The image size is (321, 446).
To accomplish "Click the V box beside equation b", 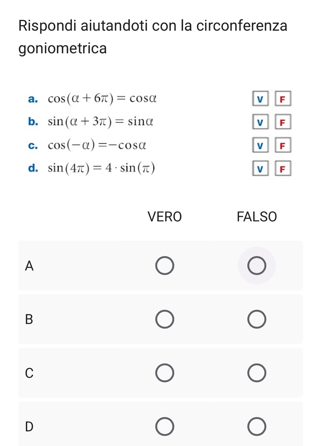I will 260,122.
